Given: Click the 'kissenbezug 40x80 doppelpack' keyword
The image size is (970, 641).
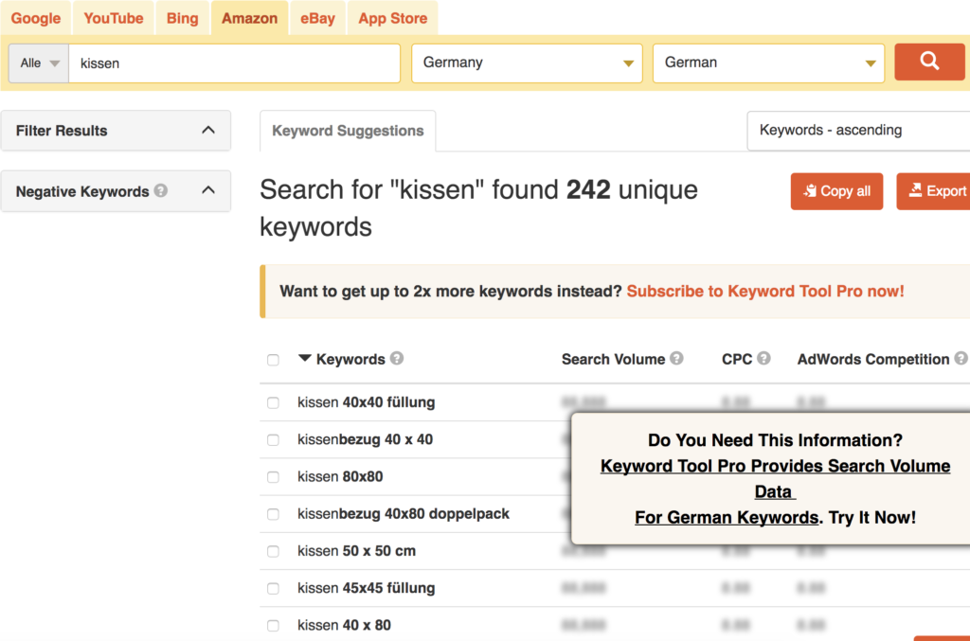Looking at the screenshot, I should [404, 514].
